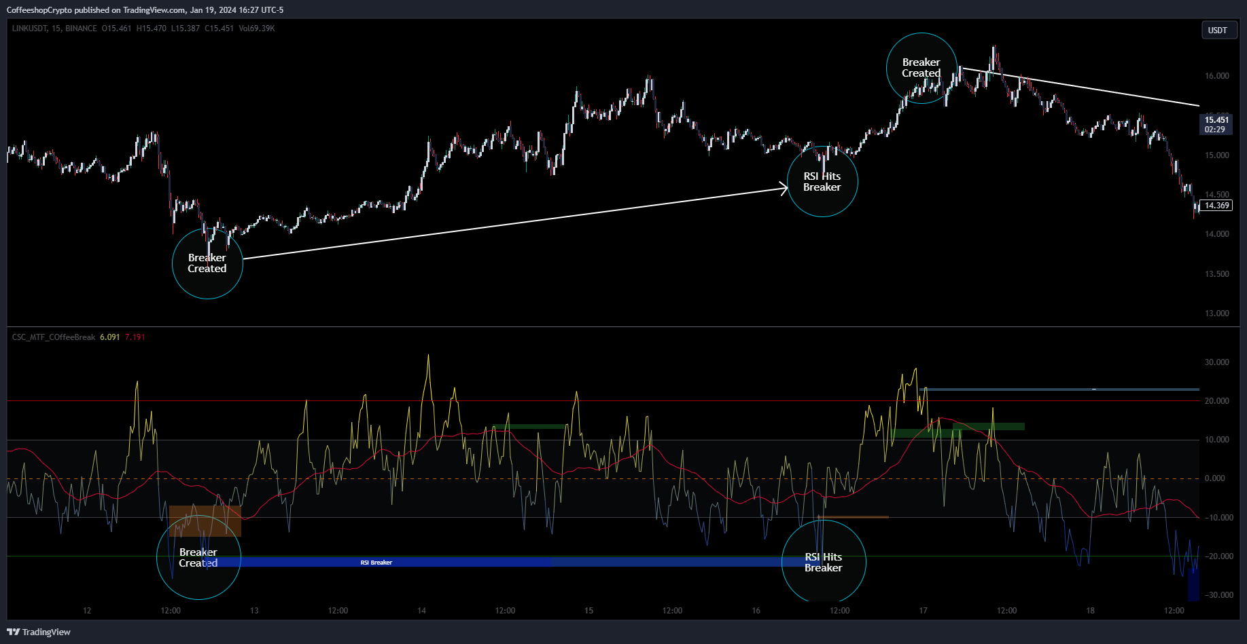Click the 13.000 price axis label
The image size is (1247, 644).
point(1217,314)
